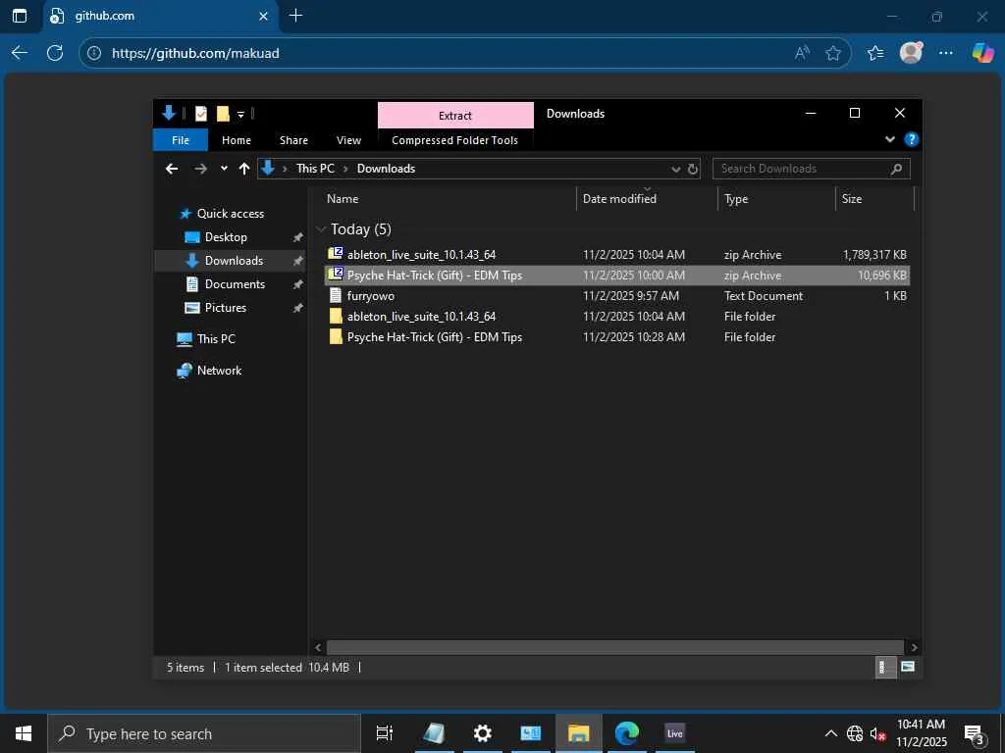Open Settings gear on the taskbar
The image size is (1005, 753).
(x=482, y=733)
